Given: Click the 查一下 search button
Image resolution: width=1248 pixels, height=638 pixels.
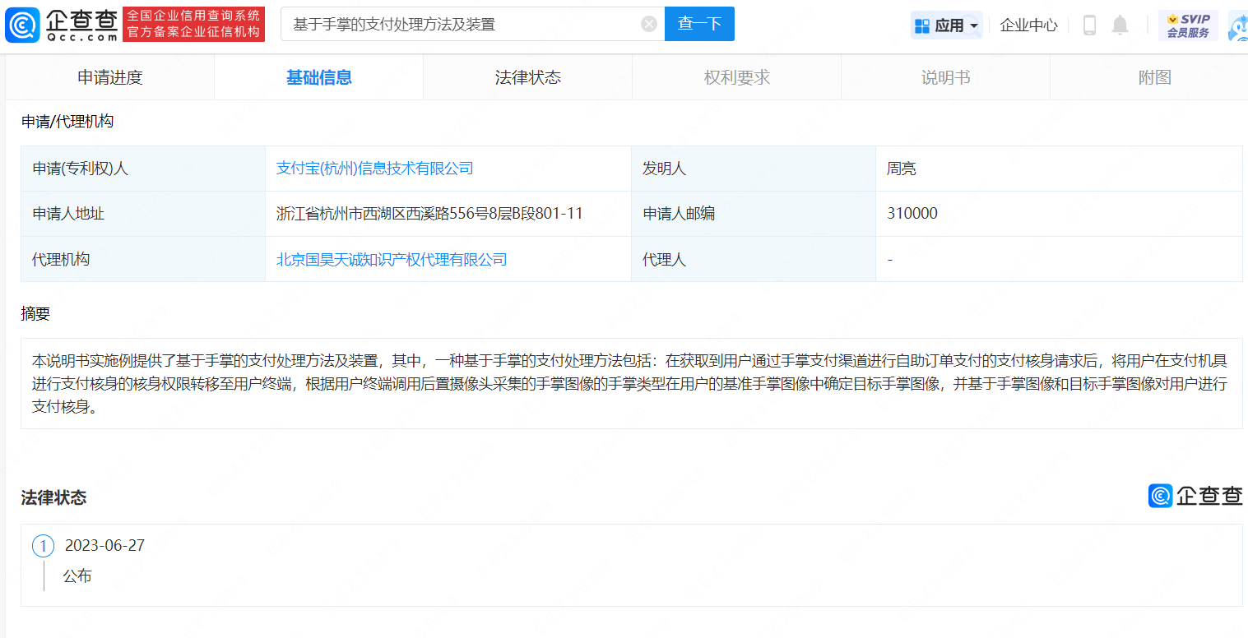Looking at the screenshot, I should [x=699, y=24].
